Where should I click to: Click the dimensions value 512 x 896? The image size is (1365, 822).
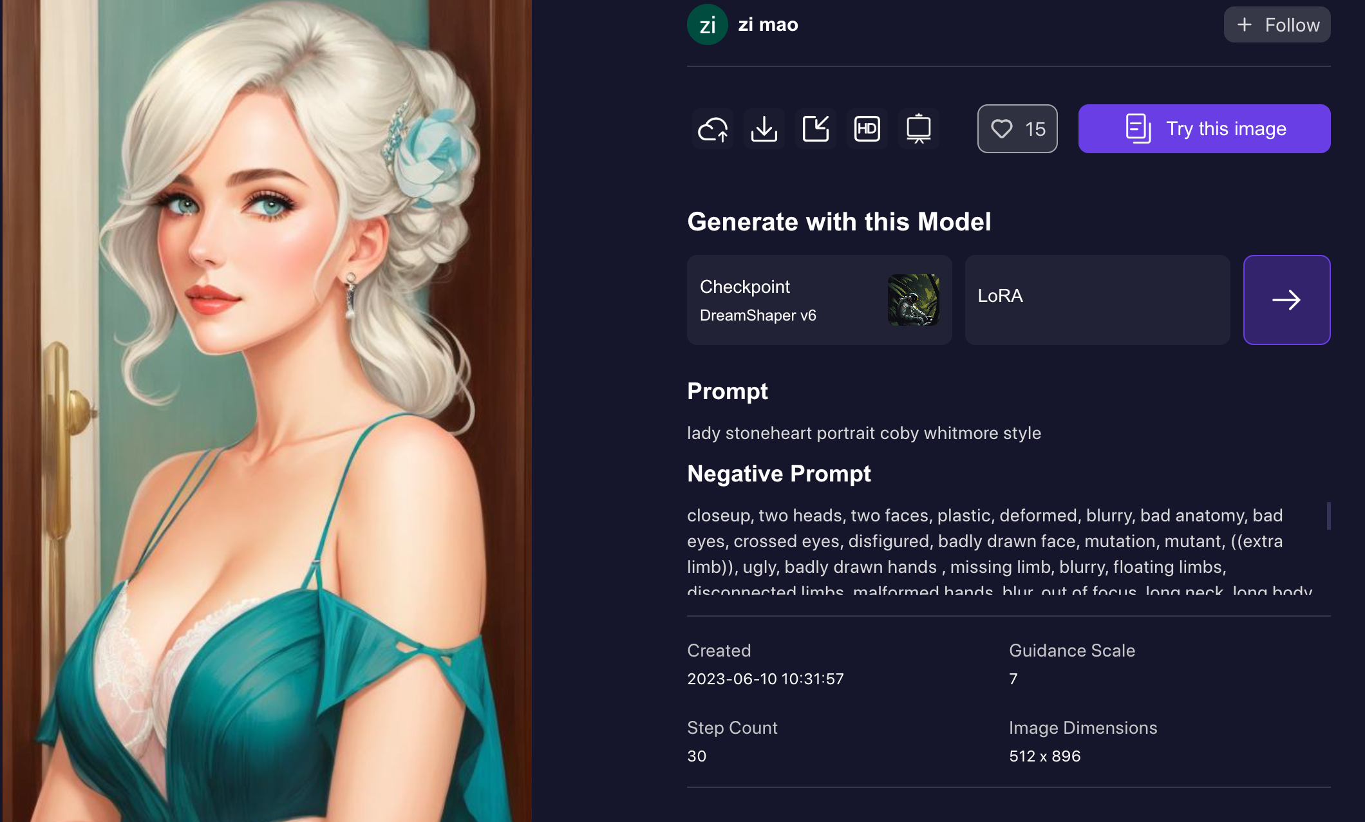pyautogui.click(x=1045, y=756)
